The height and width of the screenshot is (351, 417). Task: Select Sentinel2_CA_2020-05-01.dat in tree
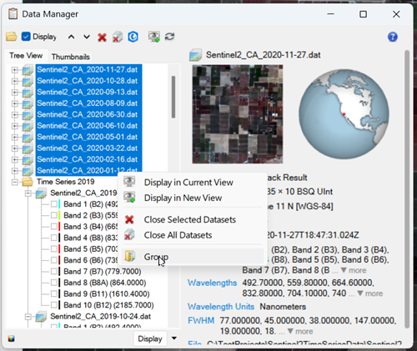88,137
